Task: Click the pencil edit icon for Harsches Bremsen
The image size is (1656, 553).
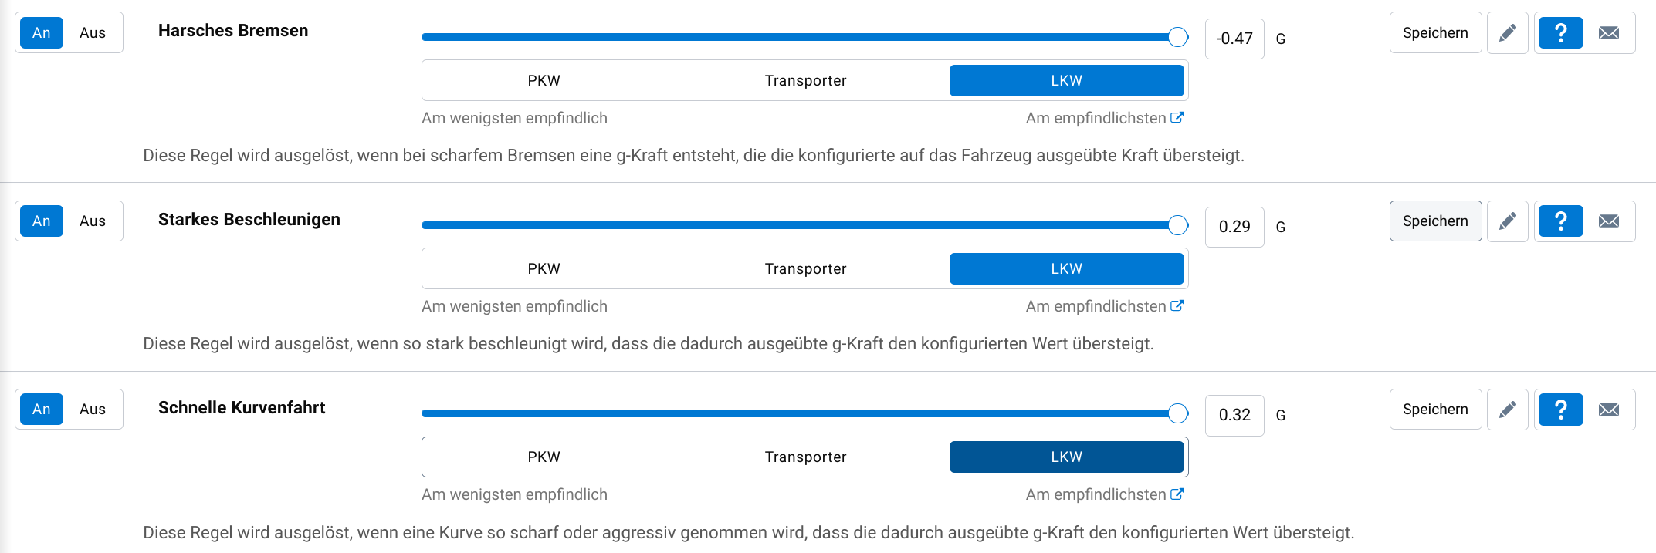Action: 1507,33
